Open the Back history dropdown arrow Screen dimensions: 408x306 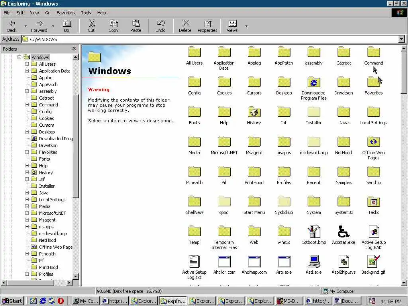click(25, 26)
